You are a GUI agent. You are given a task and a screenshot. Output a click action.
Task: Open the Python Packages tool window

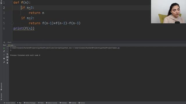coord(30,103)
